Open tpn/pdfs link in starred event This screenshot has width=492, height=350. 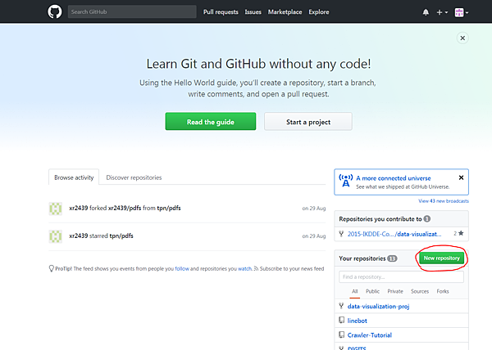[121, 236]
